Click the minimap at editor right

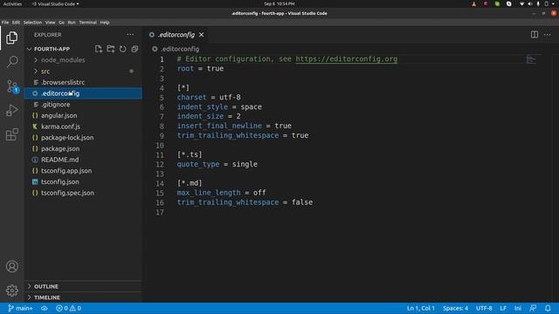531,60
